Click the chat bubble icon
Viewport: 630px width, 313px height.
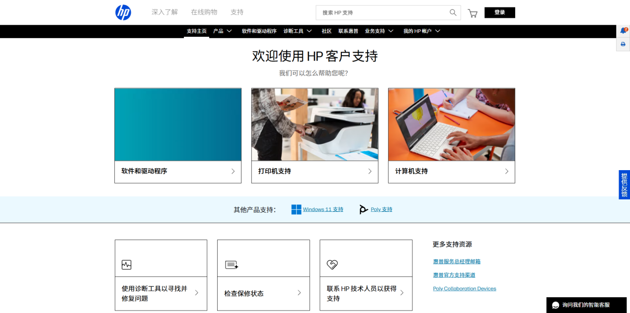pyautogui.click(x=556, y=305)
